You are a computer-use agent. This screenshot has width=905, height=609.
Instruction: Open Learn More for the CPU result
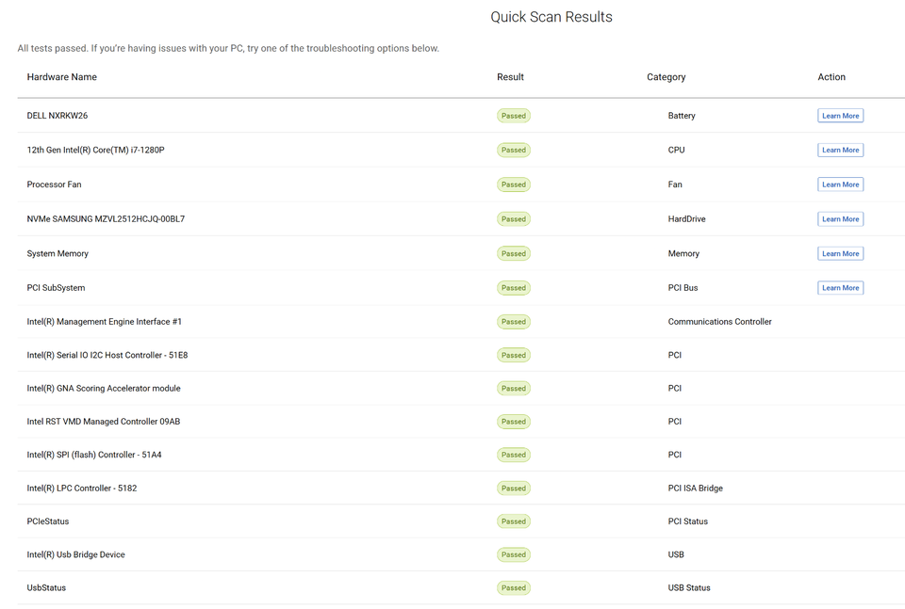coord(840,150)
